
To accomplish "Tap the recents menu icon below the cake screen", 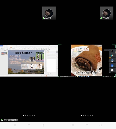I will [73, 125].
